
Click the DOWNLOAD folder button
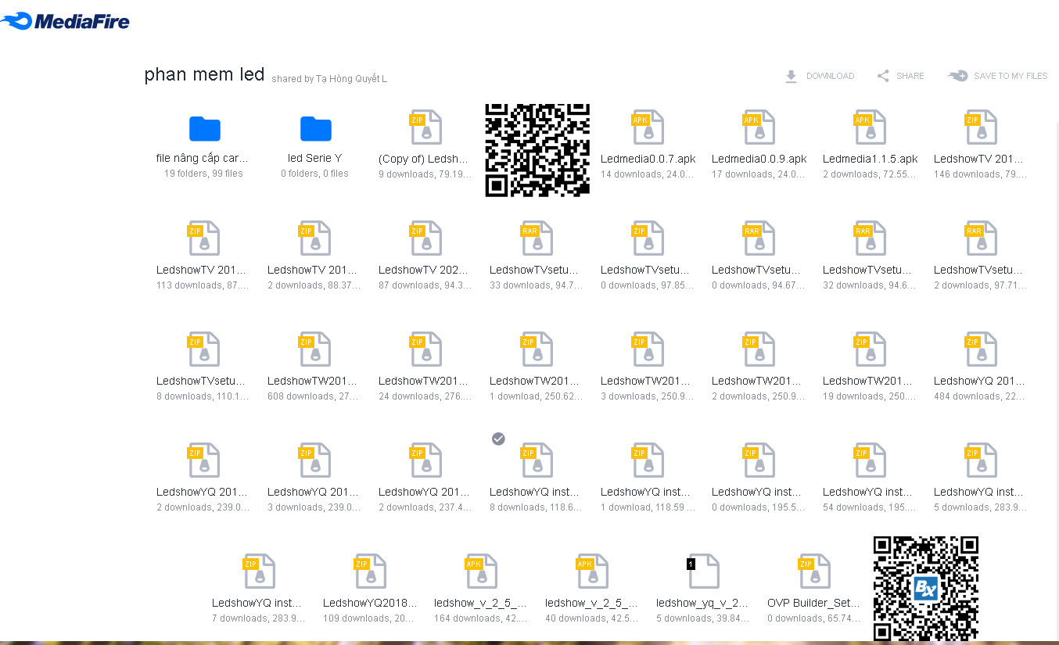tap(819, 76)
